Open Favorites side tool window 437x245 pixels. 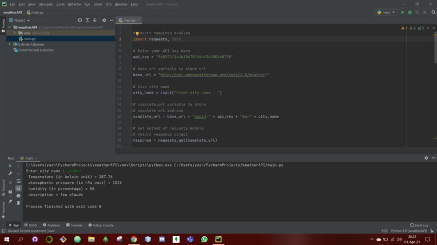[x=3, y=210]
